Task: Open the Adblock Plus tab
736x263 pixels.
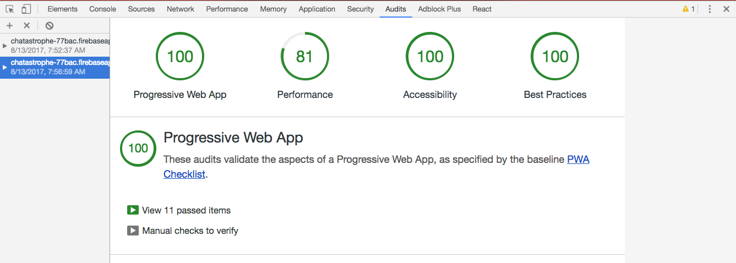Action: [439, 9]
